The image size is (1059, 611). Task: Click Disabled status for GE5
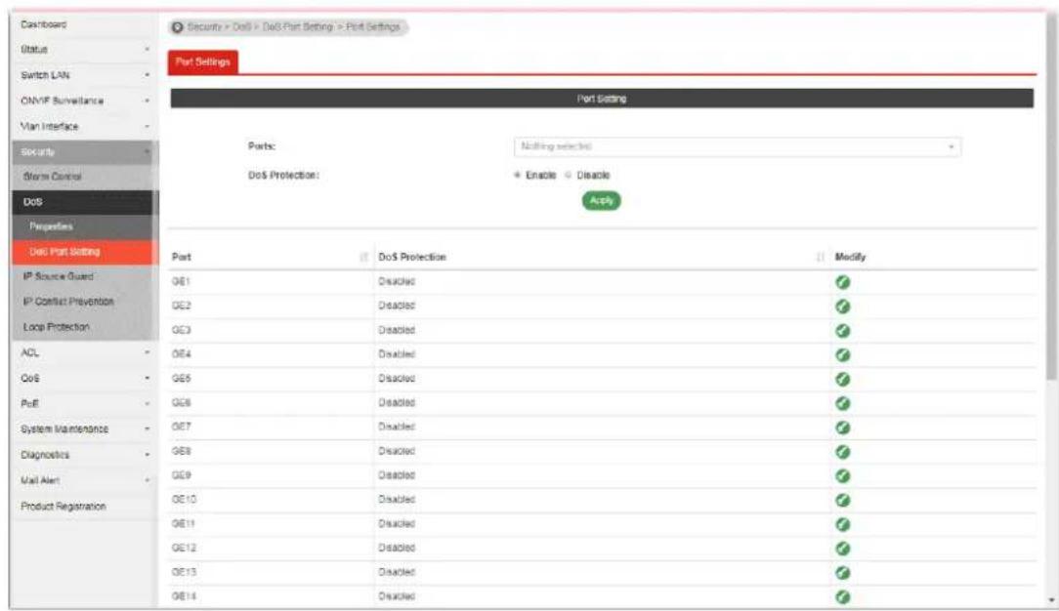(x=397, y=379)
